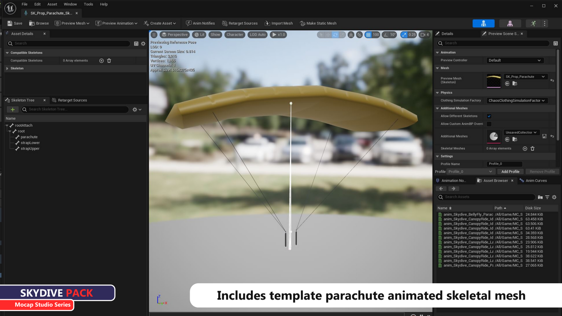Click add bone plus button in Skeleton Tree
Image resolution: width=562 pixels, height=316 pixels.
pyautogui.click(x=12, y=110)
